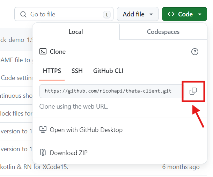The height and width of the screenshot is (177, 213).
Task: Click the '6 months ago' timestamp
Action: 181,167
